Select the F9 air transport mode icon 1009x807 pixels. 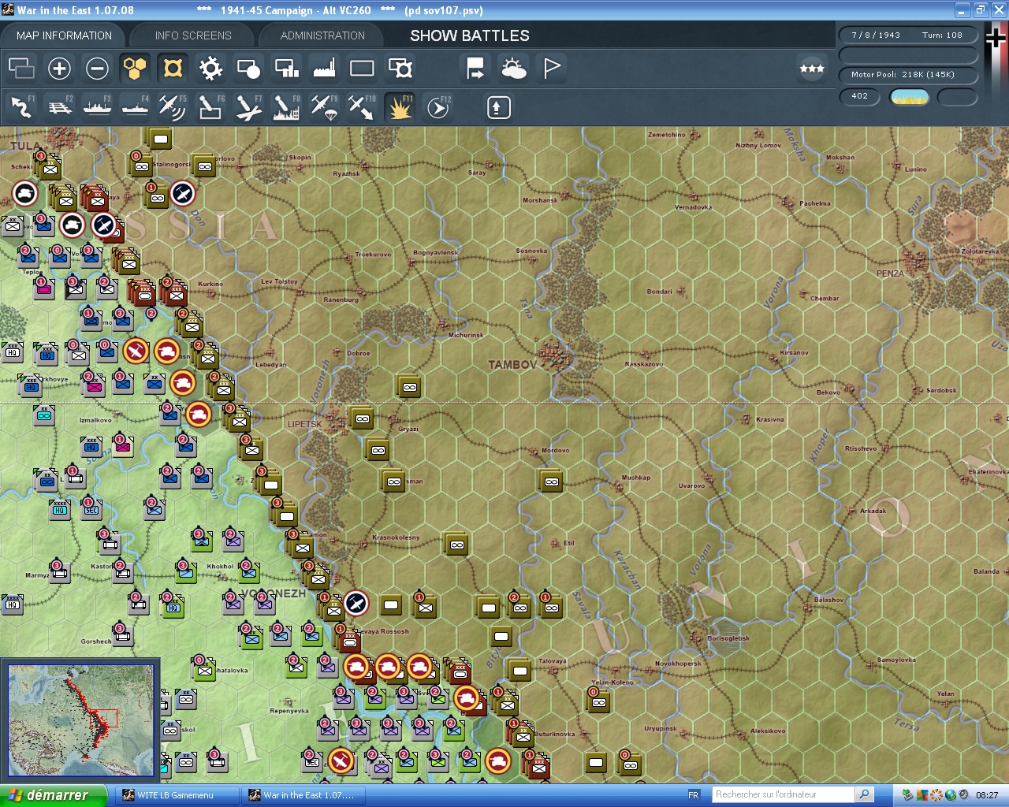[324, 107]
